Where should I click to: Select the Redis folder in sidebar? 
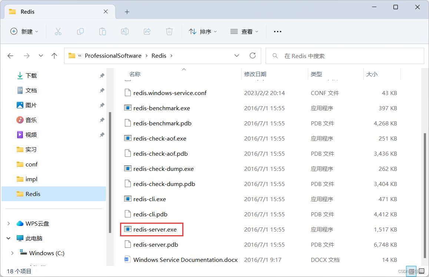tap(54, 194)
